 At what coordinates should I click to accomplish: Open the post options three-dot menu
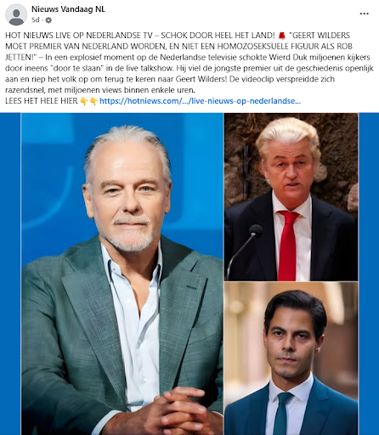pyautogui.click(x=364, y=14)
